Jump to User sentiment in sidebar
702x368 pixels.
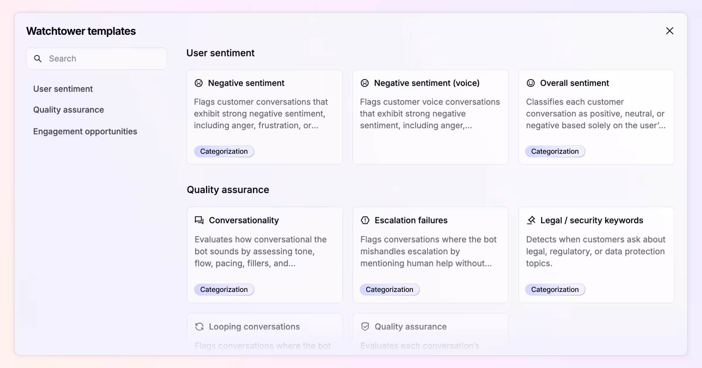click(63, 89)
